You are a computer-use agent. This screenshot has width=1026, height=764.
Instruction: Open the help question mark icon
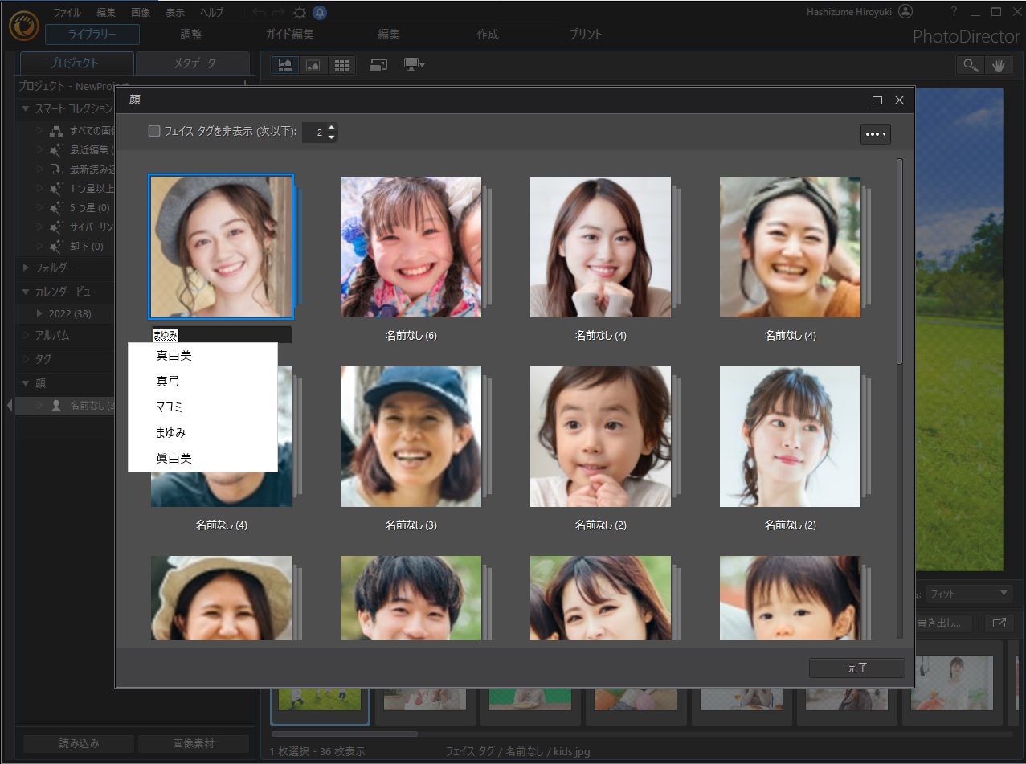(x=954, y=12)
